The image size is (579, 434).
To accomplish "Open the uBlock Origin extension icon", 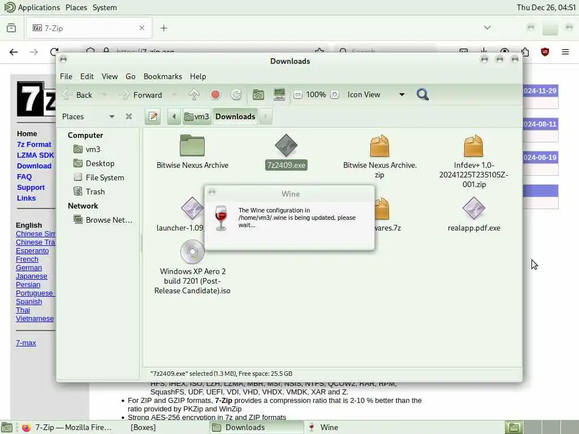I will [545, 52].
